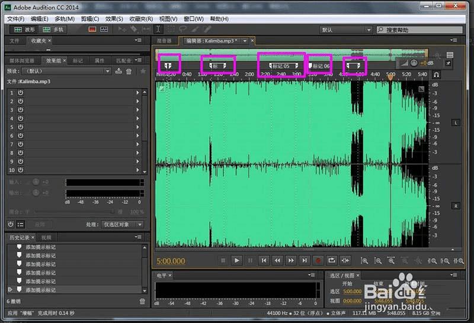Switch to 波形 waveform view
Viewport: 474px width, 323px height.
[24, 29]
